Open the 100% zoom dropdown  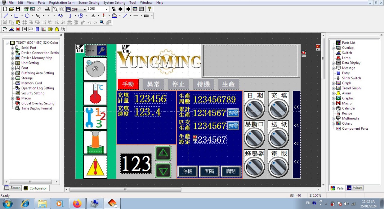point(106,9)
